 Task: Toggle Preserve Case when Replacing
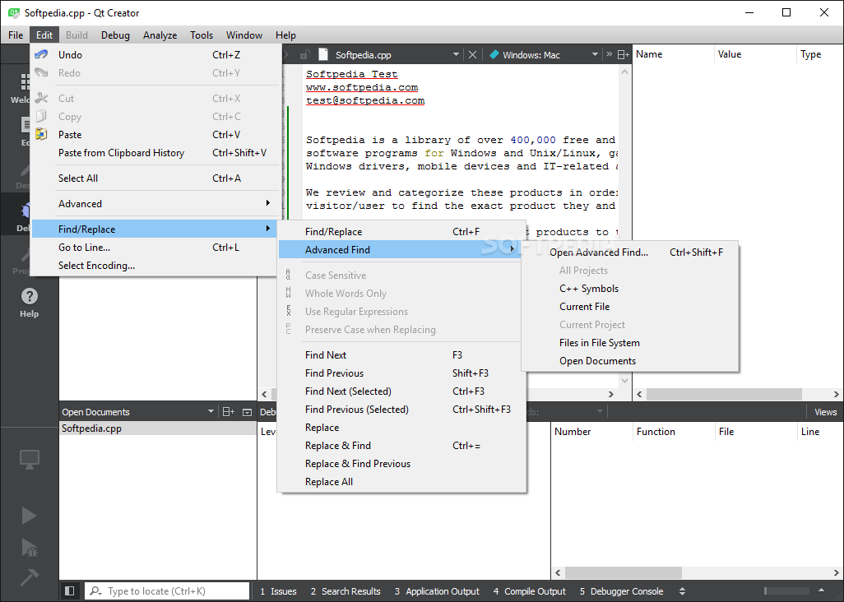pos(400,330)
